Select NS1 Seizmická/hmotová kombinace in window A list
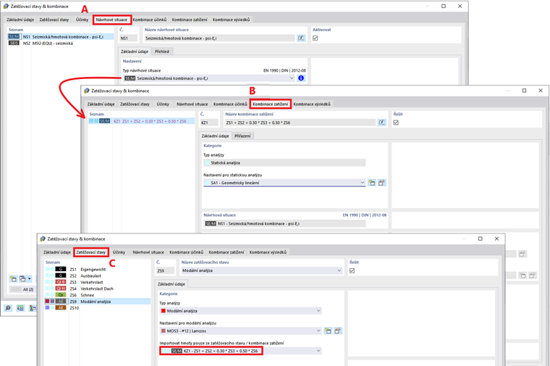The height and width of the screenshot is (366, 550). (61, 36)
